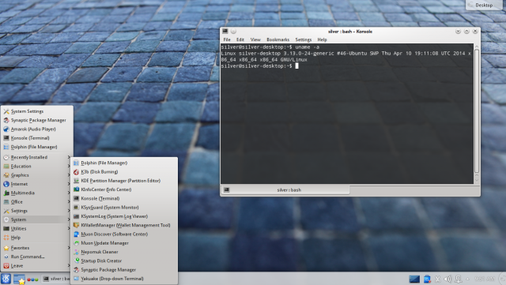
Task: Click the Konsole window menu icon in the title bar
Action: [x=225, y=32]
